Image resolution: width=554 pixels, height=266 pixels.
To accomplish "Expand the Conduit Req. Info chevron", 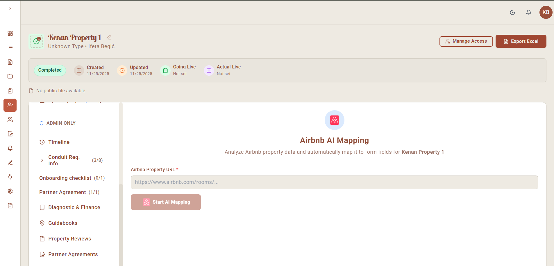I will pos(42,160).
